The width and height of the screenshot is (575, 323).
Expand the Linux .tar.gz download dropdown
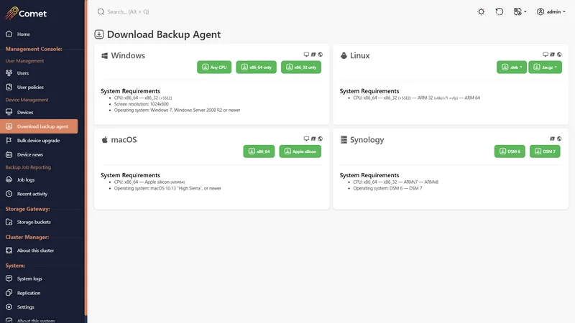545,67
